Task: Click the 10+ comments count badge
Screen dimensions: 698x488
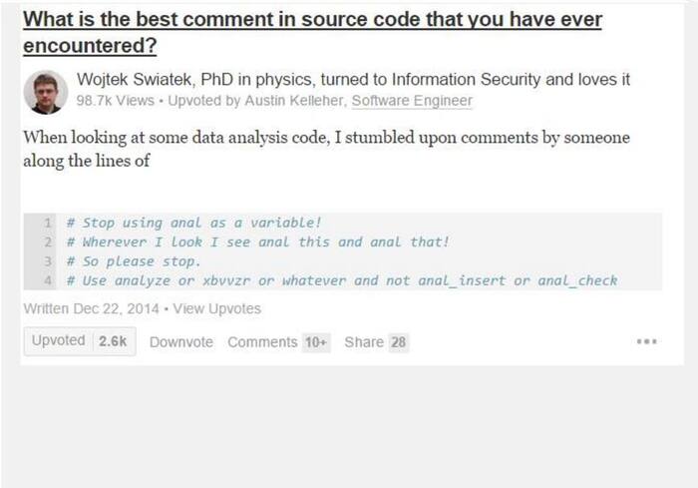Action: click(x=316, y=342)
